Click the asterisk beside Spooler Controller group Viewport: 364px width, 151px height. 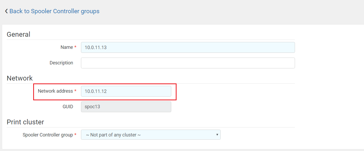tap(75, 135)
